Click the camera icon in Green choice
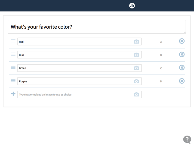The width and height of the screenshot is (194, 144). [136, 68]
